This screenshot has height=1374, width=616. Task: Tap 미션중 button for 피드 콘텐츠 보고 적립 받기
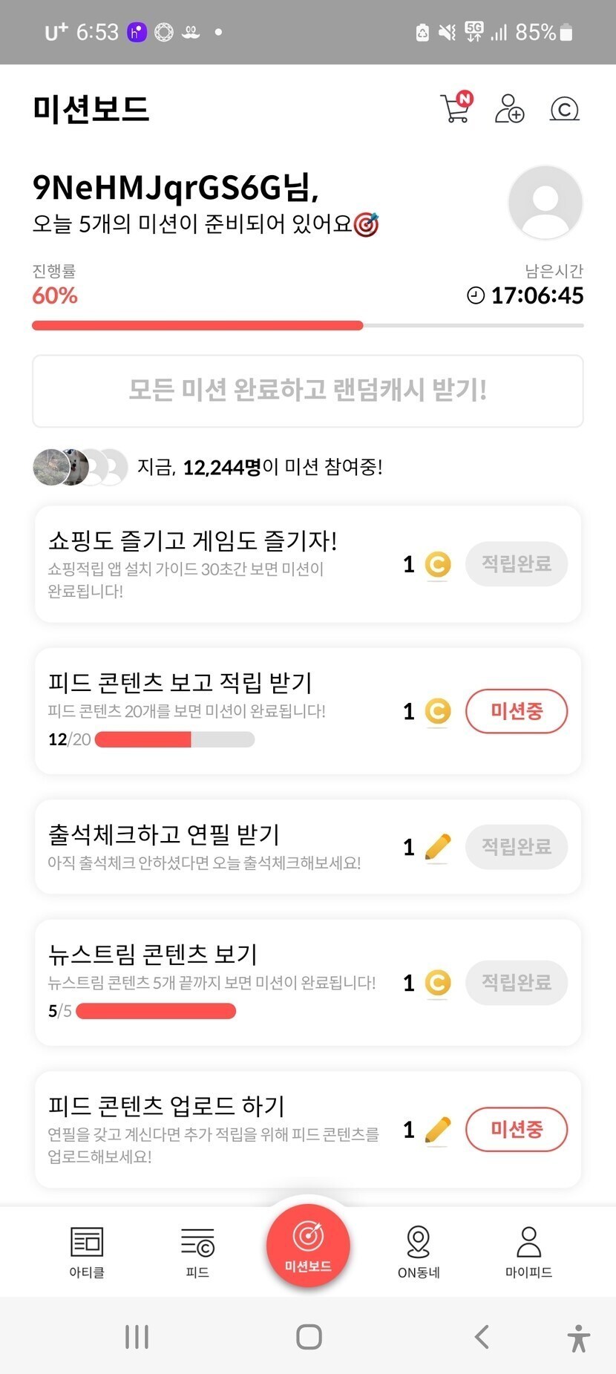[516, 711]
